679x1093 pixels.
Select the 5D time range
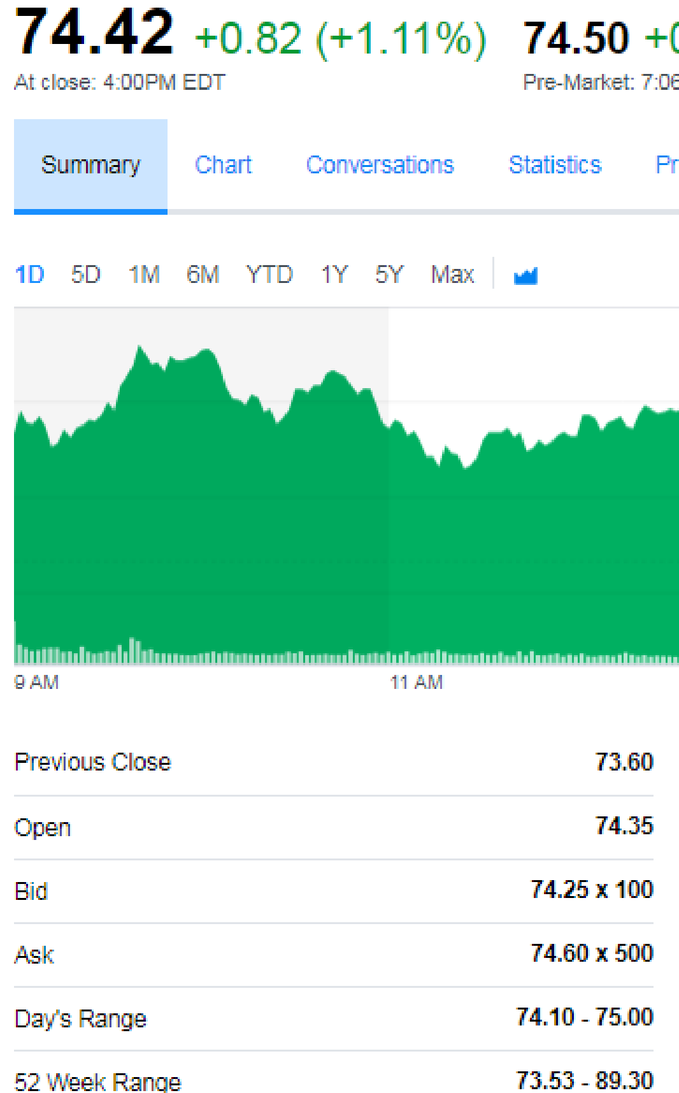tap(86, 275)
